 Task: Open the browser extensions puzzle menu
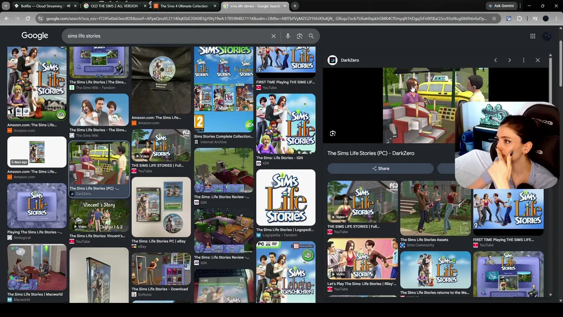(x=519, y=18)
